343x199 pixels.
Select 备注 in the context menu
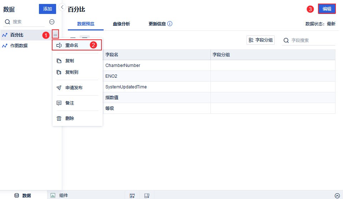pos(70,103)
